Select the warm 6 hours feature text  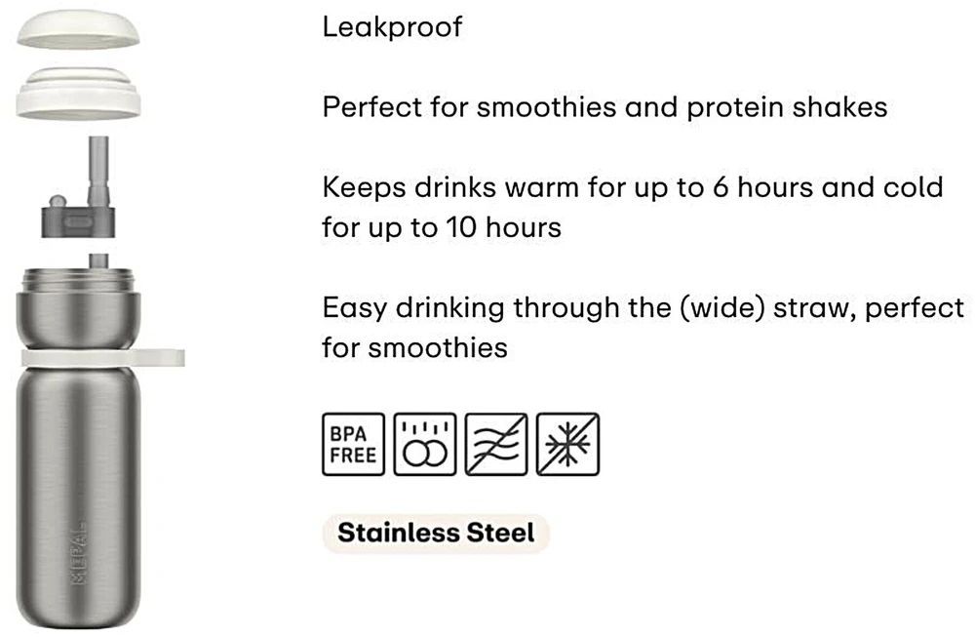633,186
